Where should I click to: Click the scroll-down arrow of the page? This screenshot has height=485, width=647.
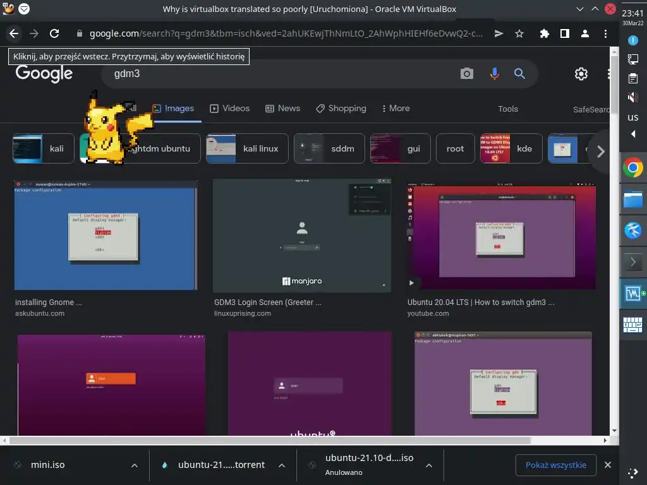point(614,431)
